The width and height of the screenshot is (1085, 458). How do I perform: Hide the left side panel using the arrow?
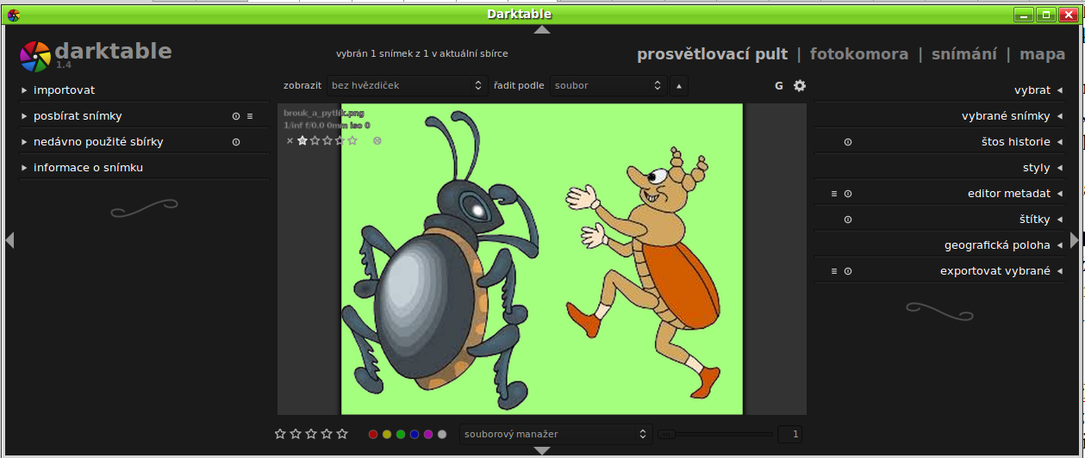[x=9, y=240]
